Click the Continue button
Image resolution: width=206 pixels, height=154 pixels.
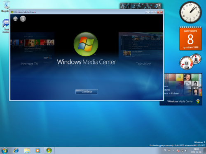[87, 92]
